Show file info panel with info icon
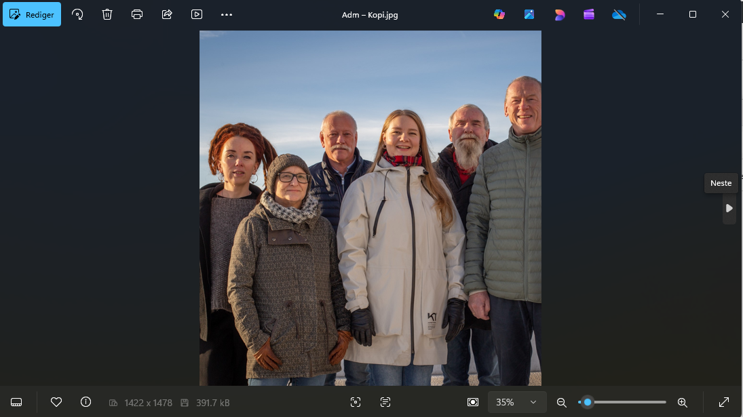Screen dimensions: 743x417 pyautogui.click(x=85, y=402)
